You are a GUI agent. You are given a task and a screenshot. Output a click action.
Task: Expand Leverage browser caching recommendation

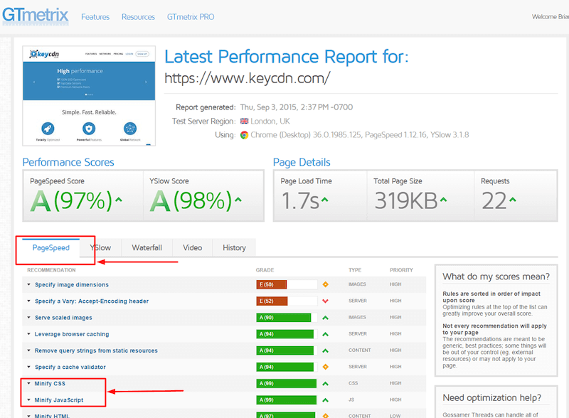click(x=28, y=334)
